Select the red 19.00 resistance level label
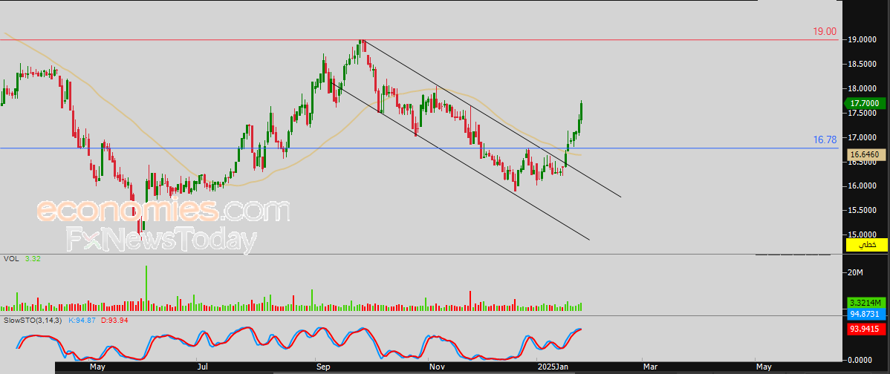This screenshot has width=890, height=374. pyautogui.click(x=825, y=32)
